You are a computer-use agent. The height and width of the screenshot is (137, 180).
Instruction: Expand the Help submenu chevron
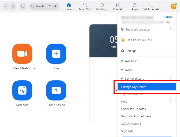pyautogui.click(x=171, y=102)
